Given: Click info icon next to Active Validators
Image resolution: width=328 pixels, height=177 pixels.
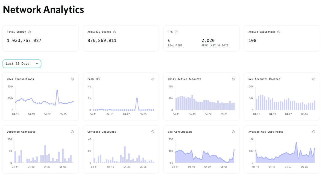Looking at the screenshot, I should [x=279, y=32].
